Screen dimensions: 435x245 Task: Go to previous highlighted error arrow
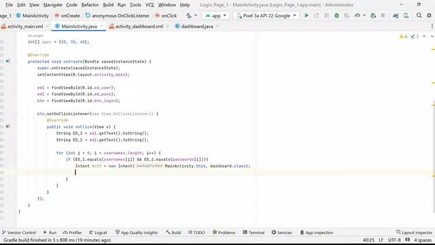pyautogui.click(x=424, y=36)
